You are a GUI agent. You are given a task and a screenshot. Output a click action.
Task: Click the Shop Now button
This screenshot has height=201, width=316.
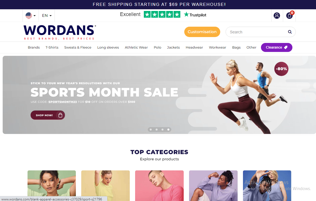[48, 115]
